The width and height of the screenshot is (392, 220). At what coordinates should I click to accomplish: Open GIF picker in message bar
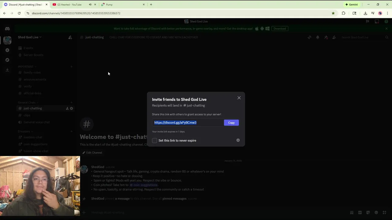tap(360, 212)
